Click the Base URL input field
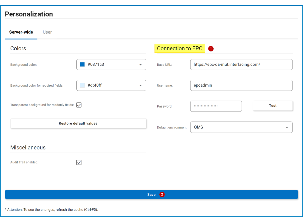This screenshot has height=217, width=303. 241,65
